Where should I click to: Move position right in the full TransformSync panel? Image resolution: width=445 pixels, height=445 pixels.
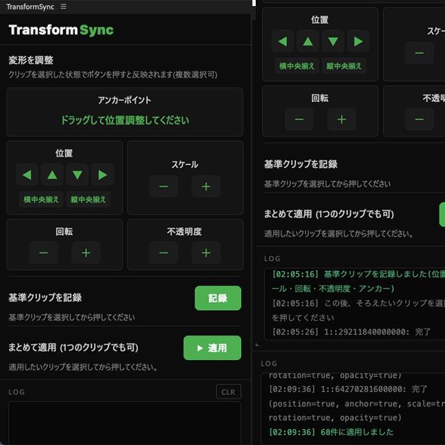click(x=103, y=175)
